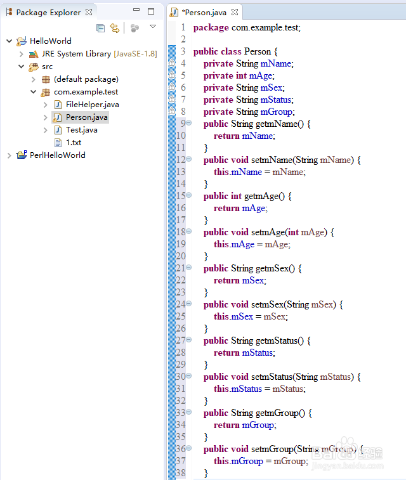406x480 pixels.
Task: Click warning marker on line 5
Action: click(x=172, y=74)
